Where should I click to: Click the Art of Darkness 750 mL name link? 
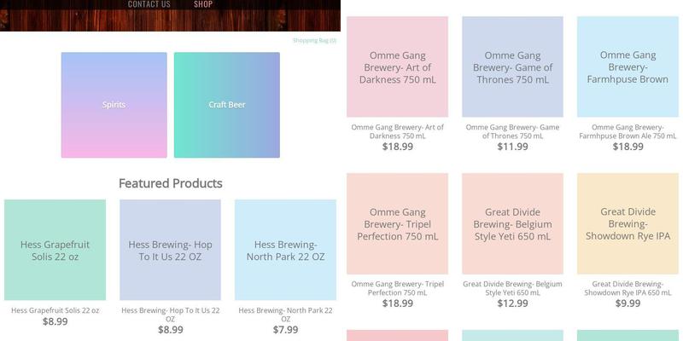(397, 131)
